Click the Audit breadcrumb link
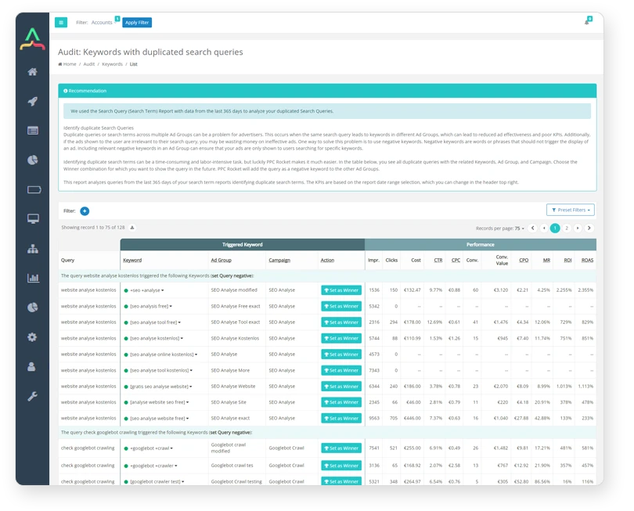Viewport: 634px width, 511px height. pyautogui.click(x=89, y=64)
